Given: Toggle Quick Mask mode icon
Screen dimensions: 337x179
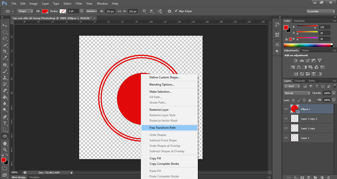Looking at the screenshot, I should click(5, 169).
